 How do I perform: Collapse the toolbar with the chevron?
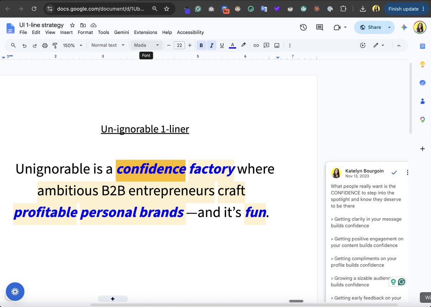[x=399, y=45]
